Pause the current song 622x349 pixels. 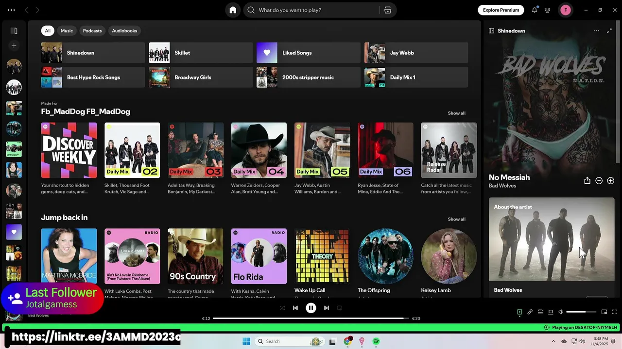311,308
